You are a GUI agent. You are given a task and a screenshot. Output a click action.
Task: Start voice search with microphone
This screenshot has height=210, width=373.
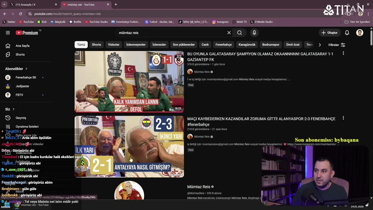coord(254,33)
